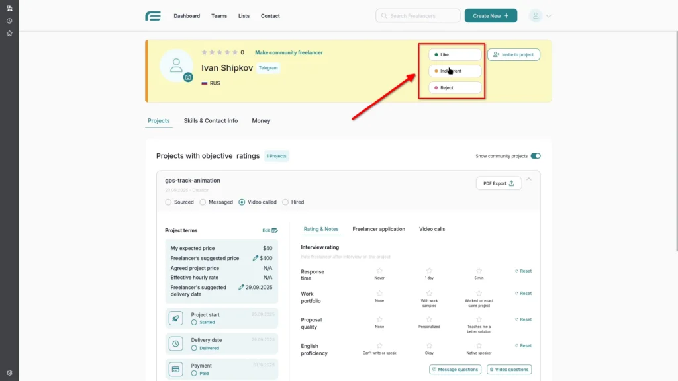Open the settings gear at sidebar bottom
The width and height of the screenshot is (678, 381).
click(9, 372)
